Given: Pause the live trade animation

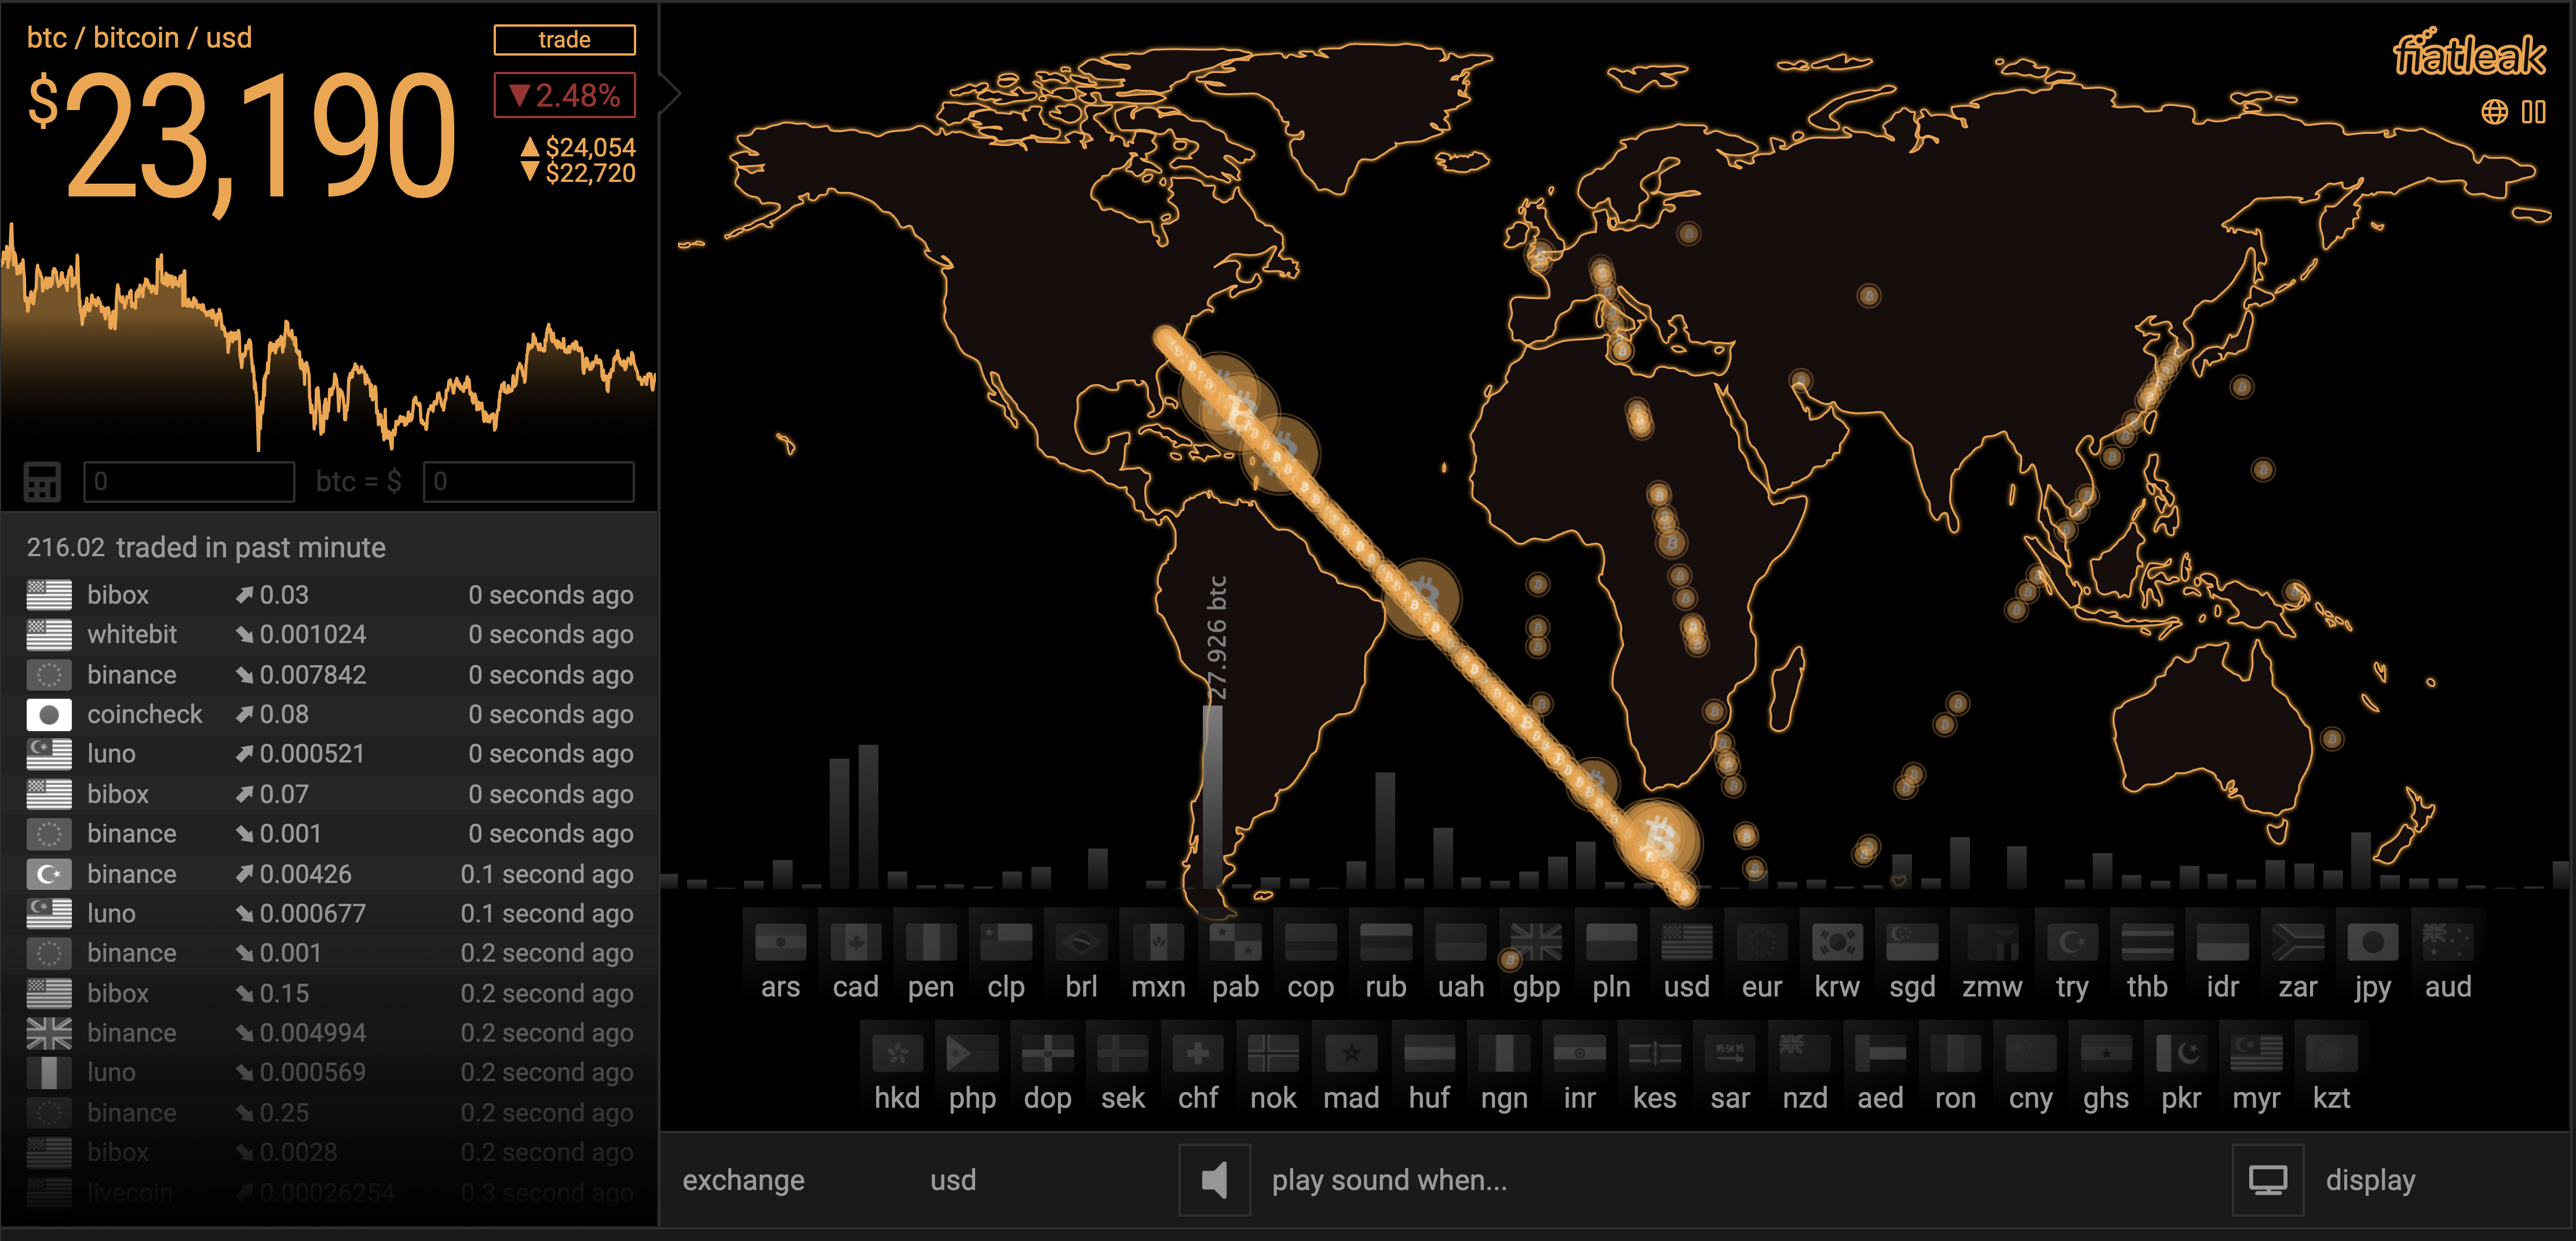Looking at the screenshot, I should (x=2533, y=111).
